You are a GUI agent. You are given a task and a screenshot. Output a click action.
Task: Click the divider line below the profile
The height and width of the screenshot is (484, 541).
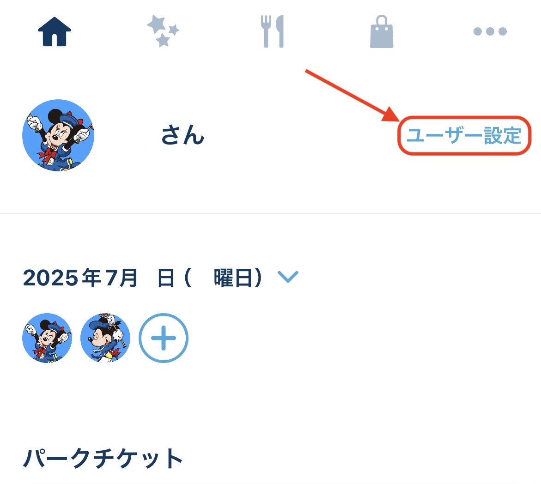pyautogui.click(x=271, y=213)
